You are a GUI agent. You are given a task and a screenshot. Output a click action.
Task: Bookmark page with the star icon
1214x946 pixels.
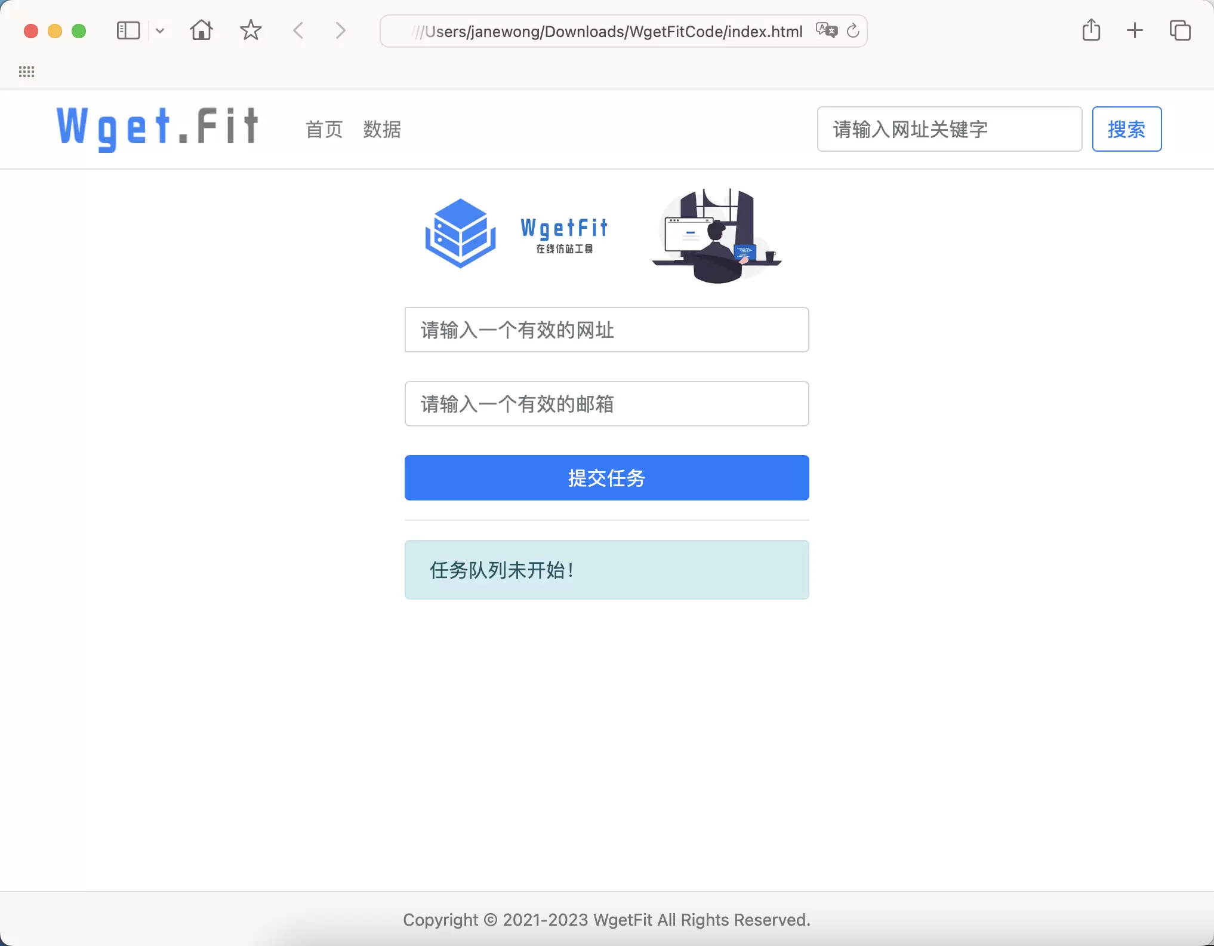[251, 30]
